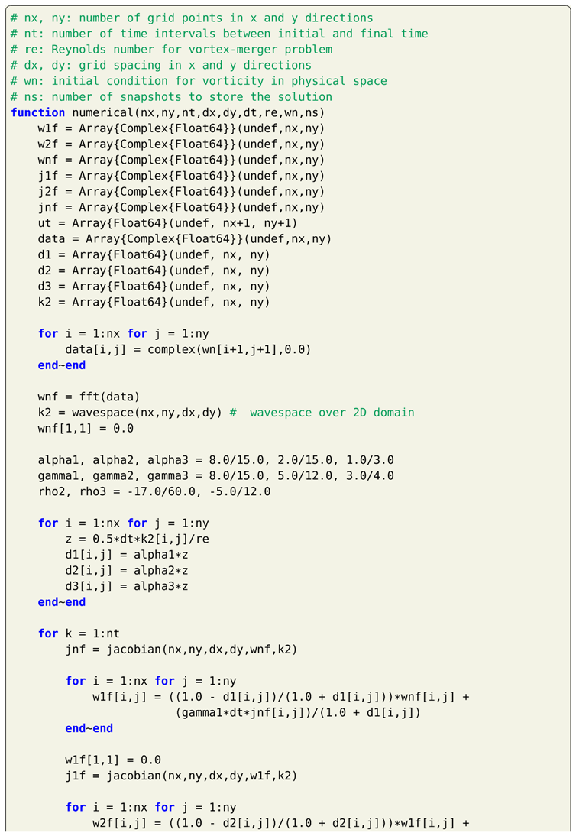Click the line declaring wnf array
The image size is (576, 836).
(181, 160)
